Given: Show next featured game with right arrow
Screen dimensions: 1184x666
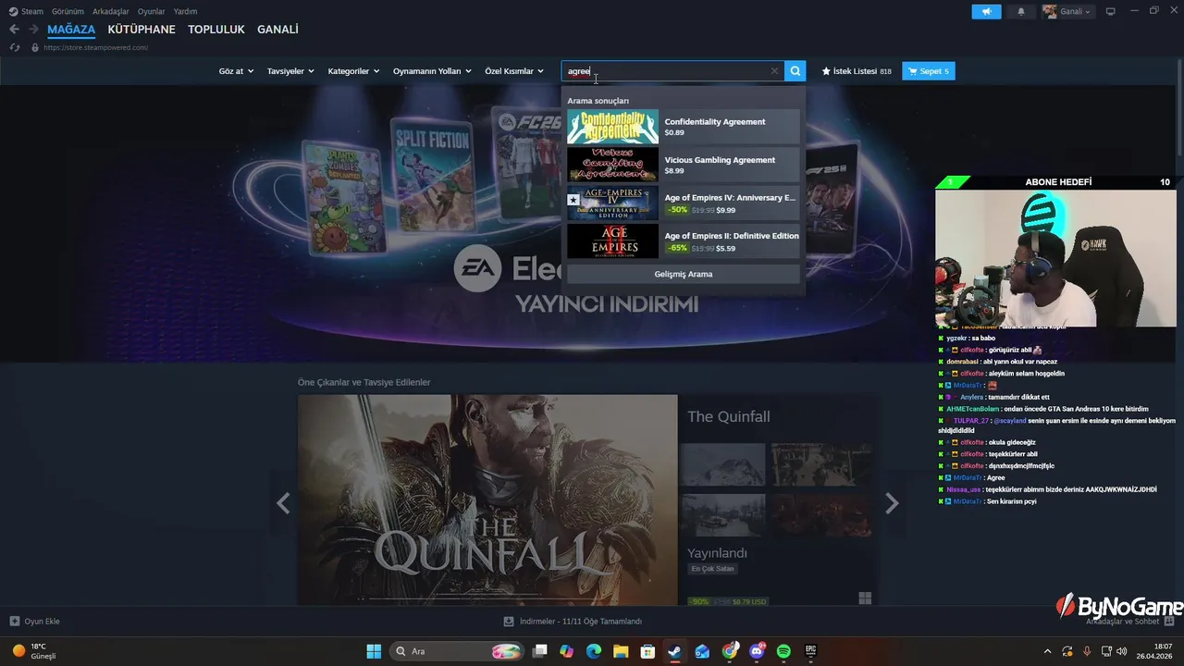Looking at the screenshot, I should [x=892, y=503].
